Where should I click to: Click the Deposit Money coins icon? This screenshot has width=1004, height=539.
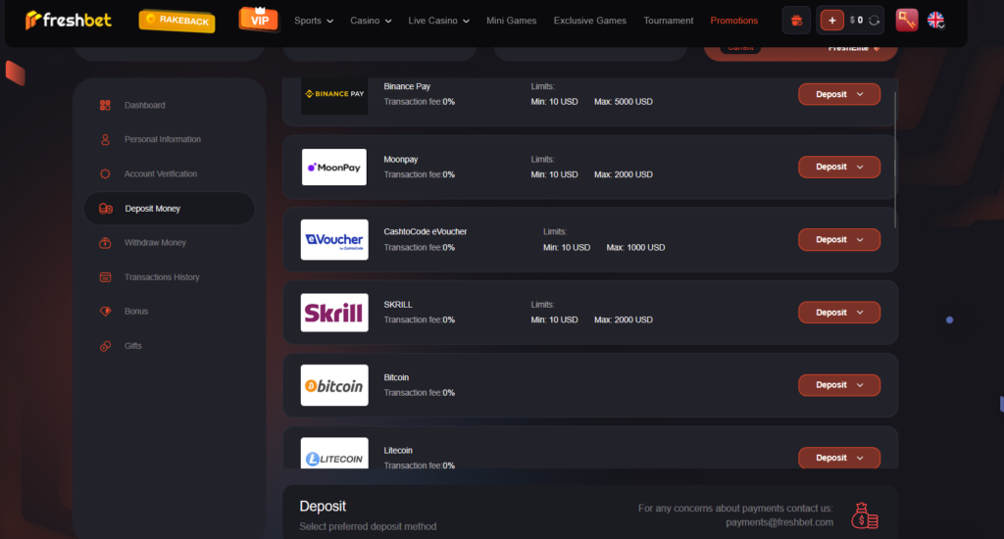pyautogui.click(x=106, y=209)
